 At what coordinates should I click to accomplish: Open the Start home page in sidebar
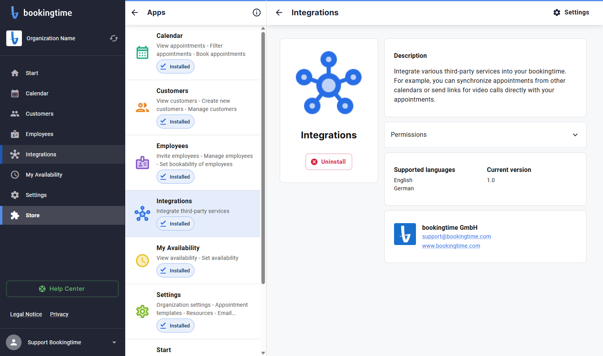pyautogui.click(x=63, y=73)
